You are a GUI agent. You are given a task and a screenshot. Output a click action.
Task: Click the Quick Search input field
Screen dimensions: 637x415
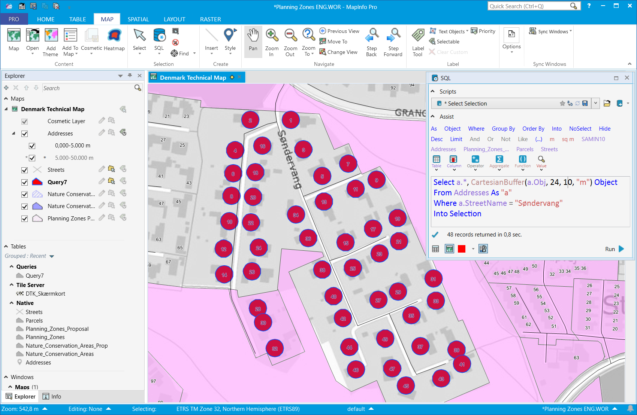coord(528,6)
